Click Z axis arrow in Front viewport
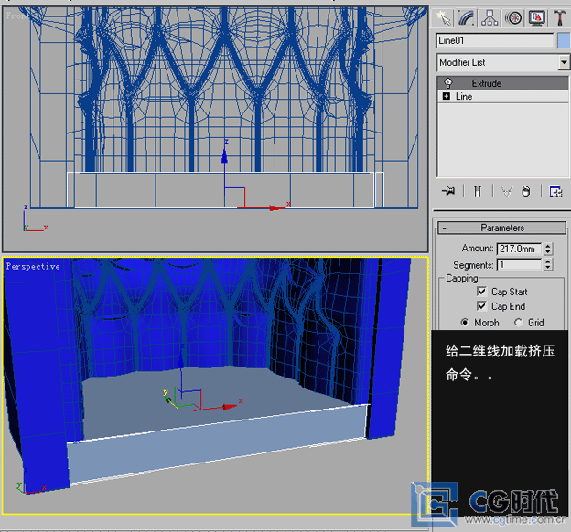This screenshot has height=532, width=571. click(224, 154)
